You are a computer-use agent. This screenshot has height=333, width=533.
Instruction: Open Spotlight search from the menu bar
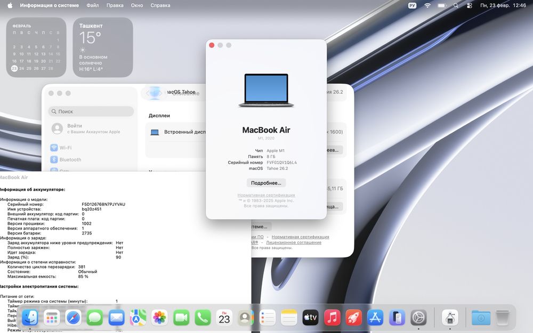tap(456, 5)
